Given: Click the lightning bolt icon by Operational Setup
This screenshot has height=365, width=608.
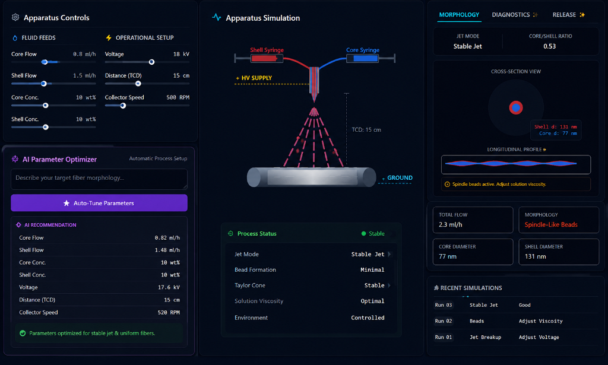Looking at the screenshot, I should click(x=109, y=38).
